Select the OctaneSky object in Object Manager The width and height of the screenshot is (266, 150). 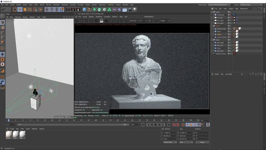pyautogui.click(x=220, y=15)
